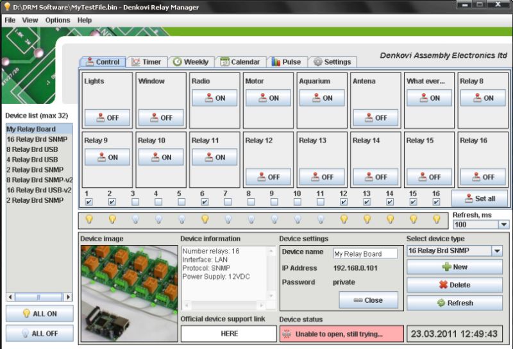The height and width of the screenshot is (349, 513).
Task: Click bulb indicator for relay 4
Action: (x=158, y=219)
